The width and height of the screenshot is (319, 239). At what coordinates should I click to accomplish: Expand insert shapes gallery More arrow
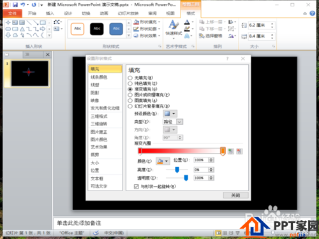[49, 36]
